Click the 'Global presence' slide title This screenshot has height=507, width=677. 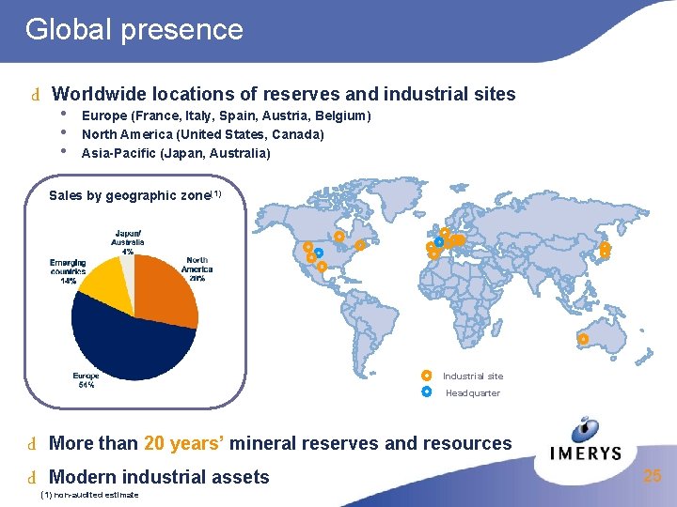point(134,29)
